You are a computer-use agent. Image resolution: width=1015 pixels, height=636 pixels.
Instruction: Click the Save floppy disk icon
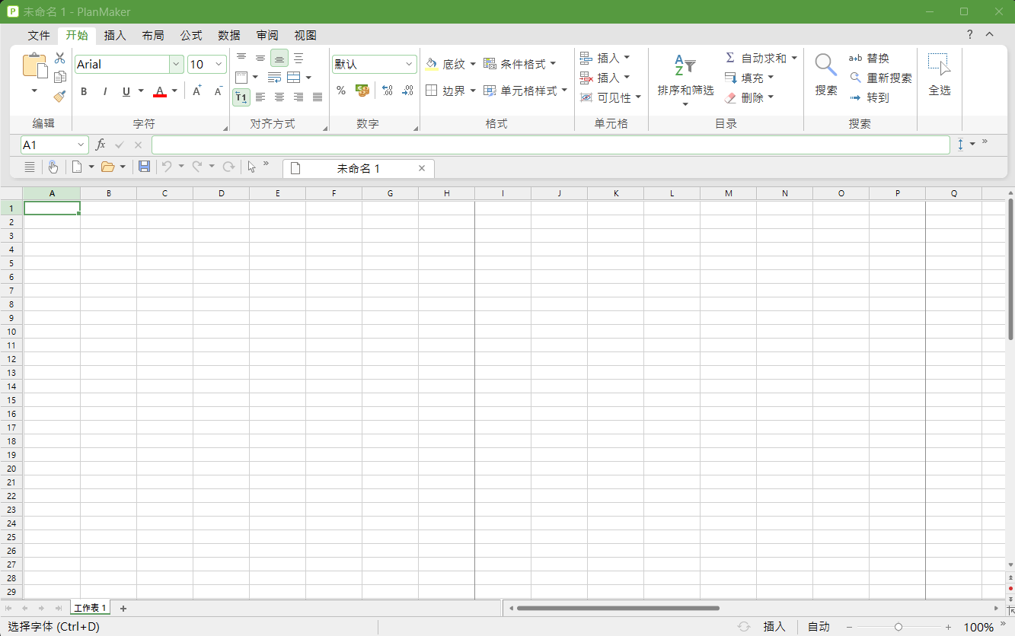pos(144,167)
